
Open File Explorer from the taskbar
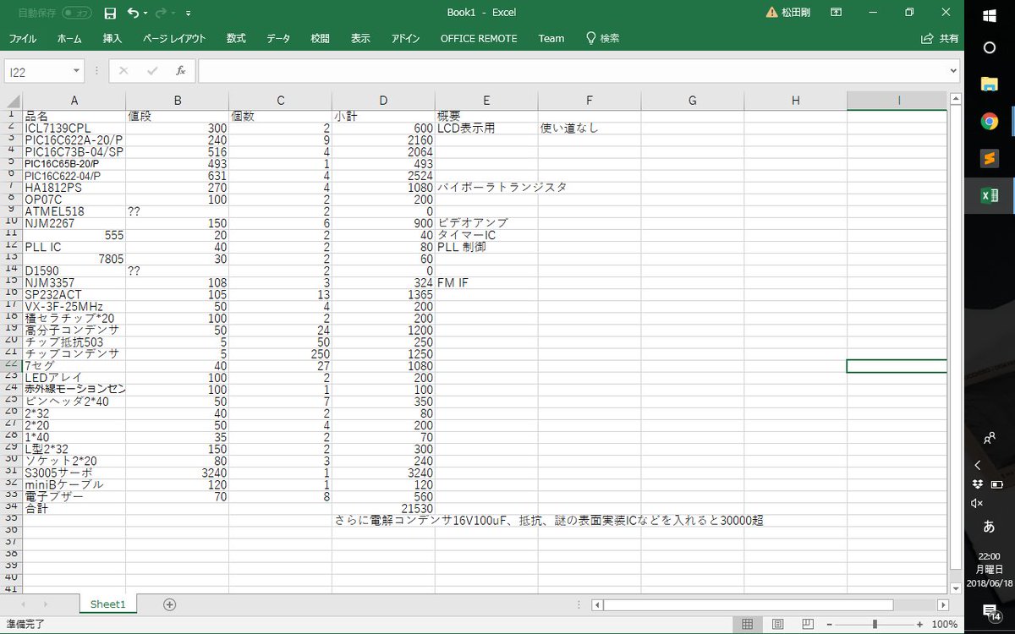[989, 84]
